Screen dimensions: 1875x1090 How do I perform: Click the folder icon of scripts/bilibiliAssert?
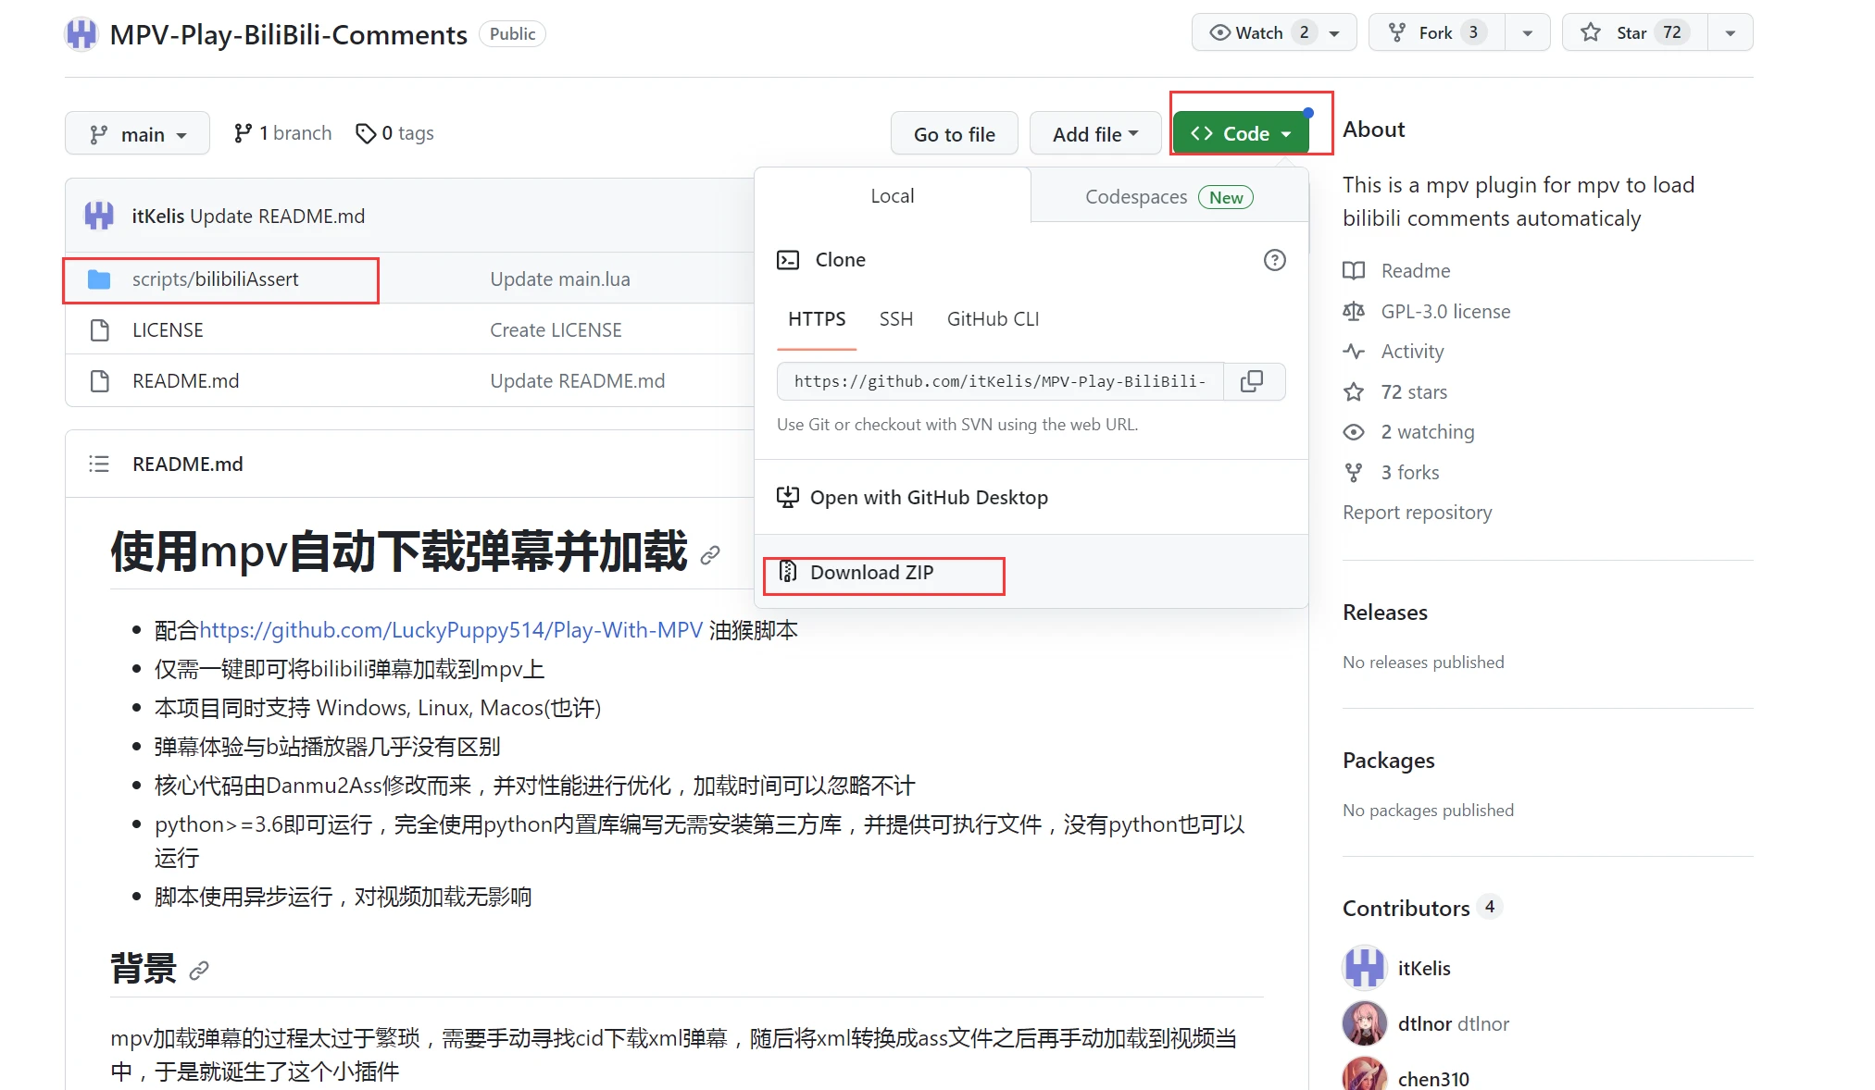click(99, 279)
